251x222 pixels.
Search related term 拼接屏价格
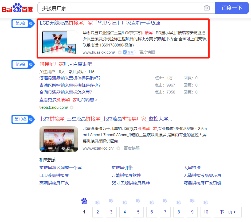(122, 168)
